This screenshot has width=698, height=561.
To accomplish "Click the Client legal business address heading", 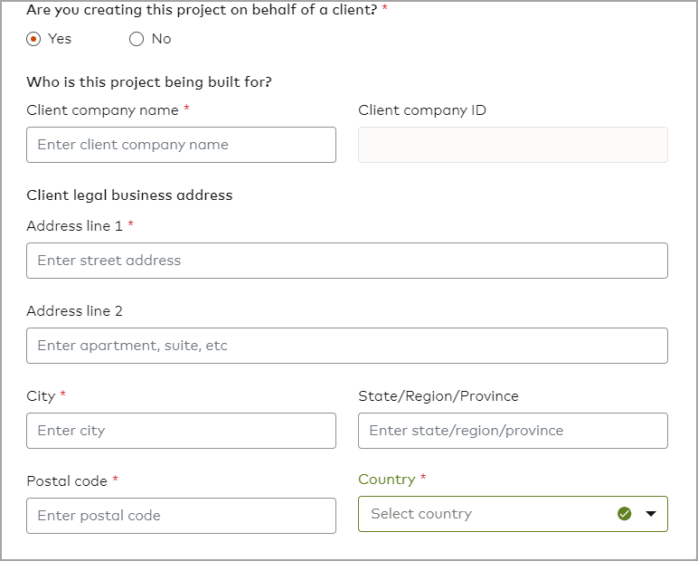I will point(129,195).
